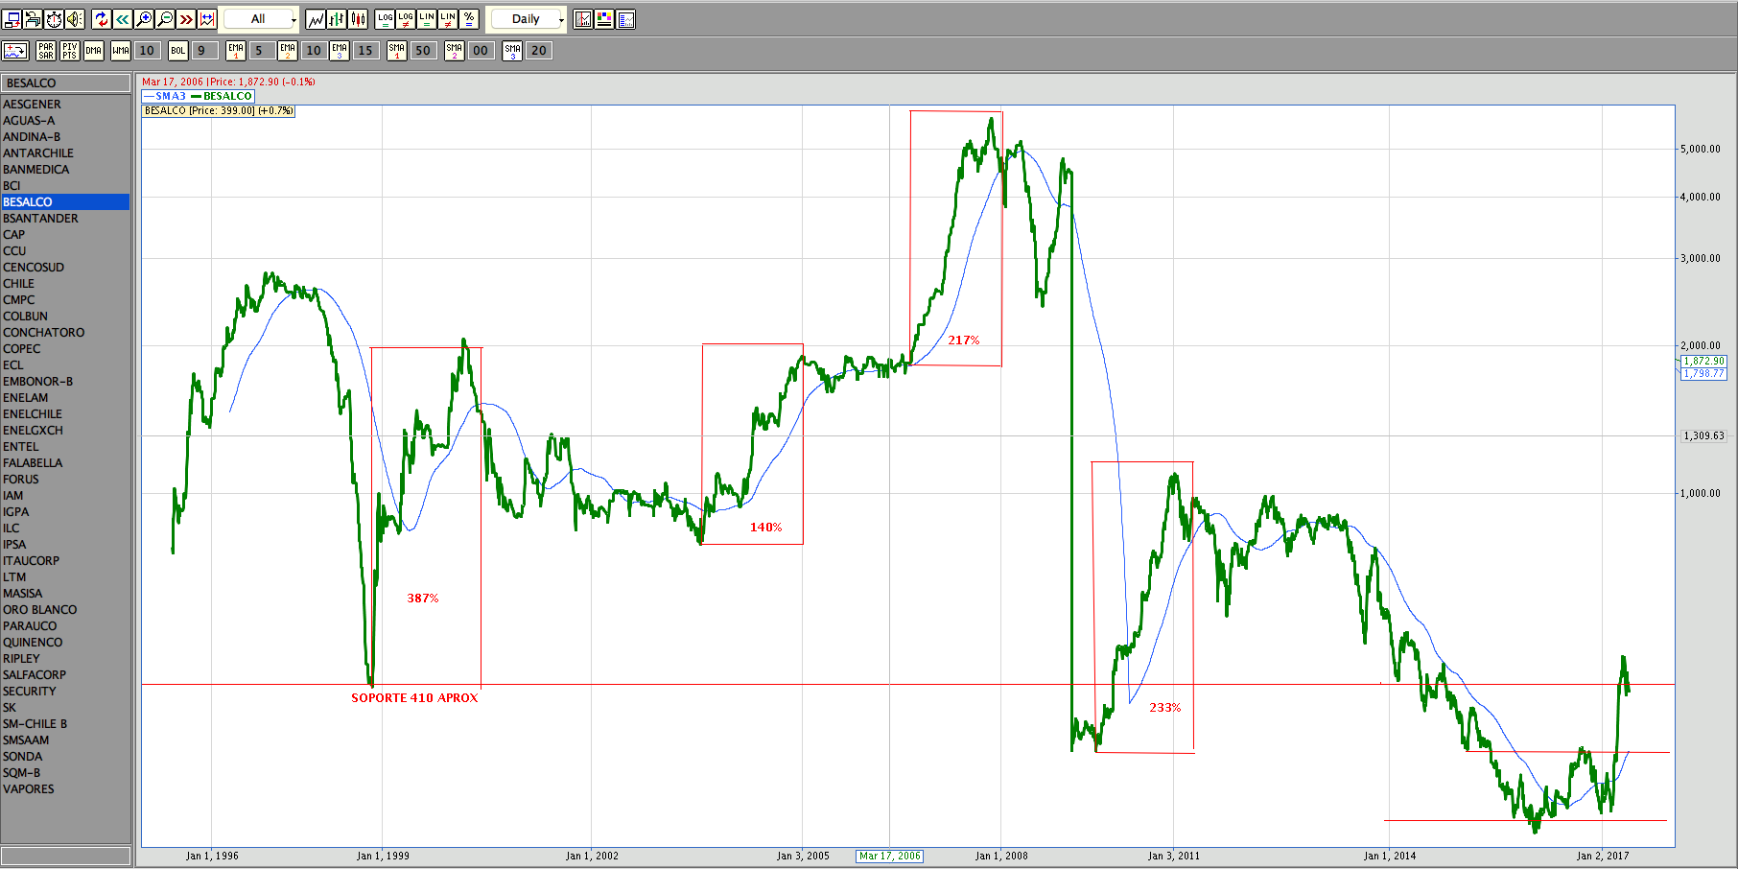Edit the SMA 1 period field 50
Image resolution: width=1738 pixels, height=869 pixels.
pyautogui.click(x=423, y=51)
